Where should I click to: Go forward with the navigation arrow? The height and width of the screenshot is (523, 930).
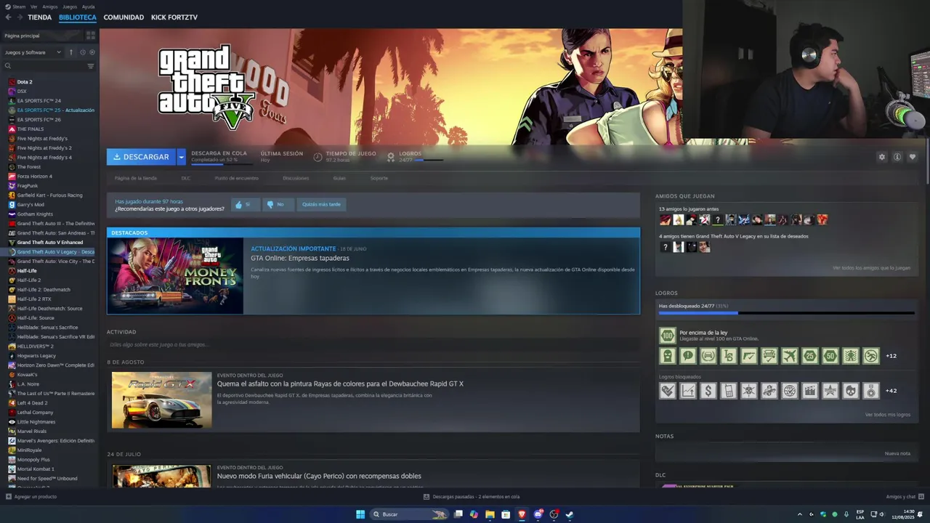pyautogui.click(x=20, y=17)
